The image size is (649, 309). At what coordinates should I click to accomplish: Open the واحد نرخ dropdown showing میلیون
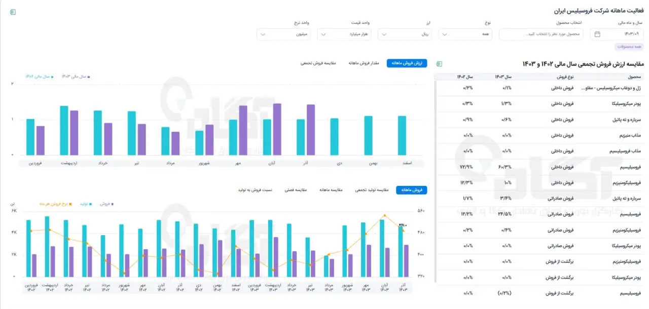284,34
